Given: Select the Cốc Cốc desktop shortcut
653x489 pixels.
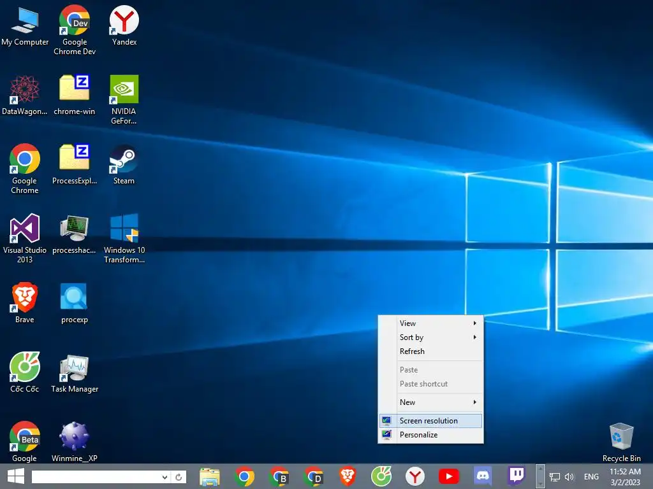Looking at the screenshot, I should (25, 372).
